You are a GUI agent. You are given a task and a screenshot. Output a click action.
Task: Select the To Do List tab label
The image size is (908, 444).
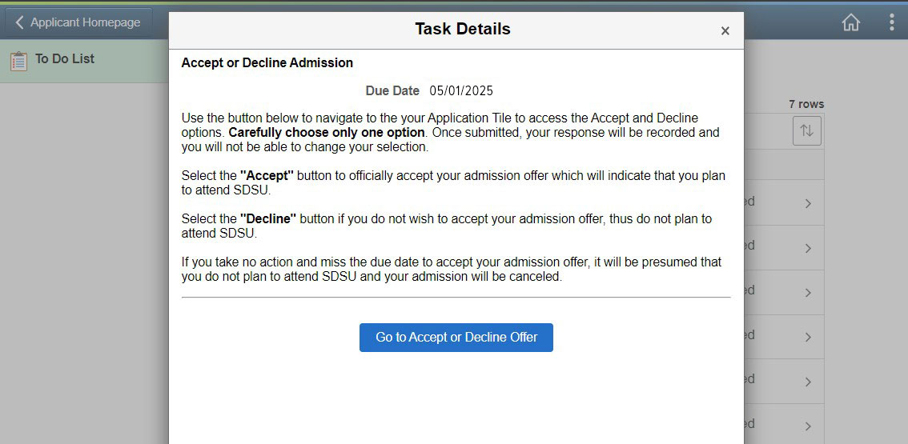65,58
